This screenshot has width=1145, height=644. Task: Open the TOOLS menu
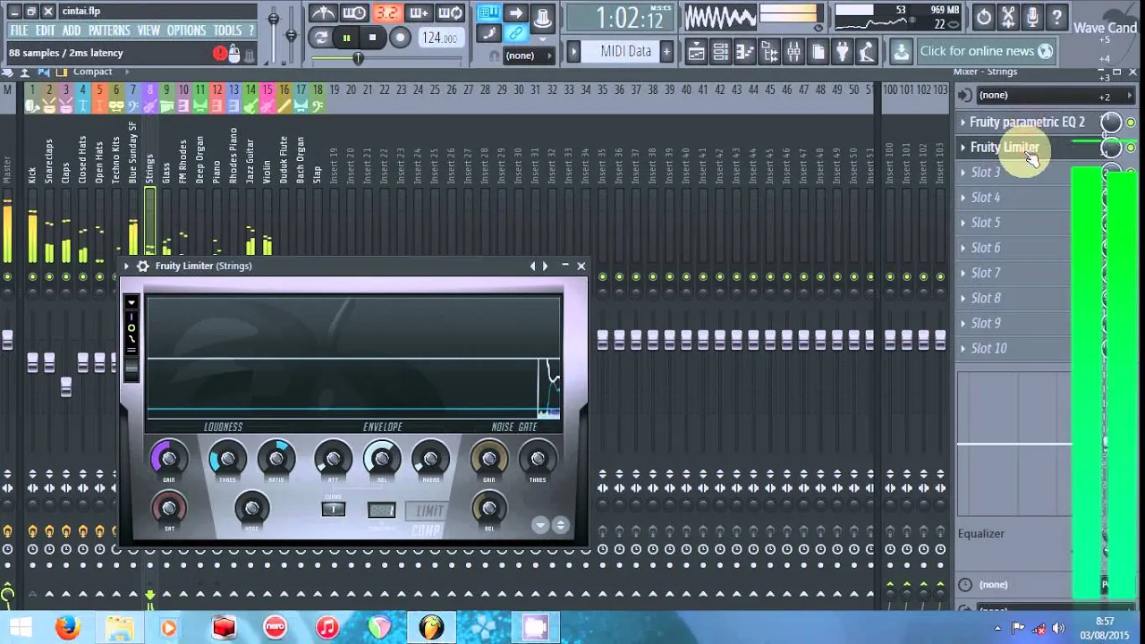[227, 30]
